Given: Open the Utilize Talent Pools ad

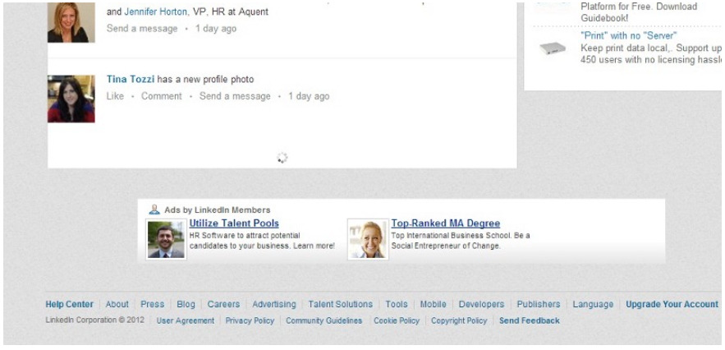Looking at the screenshot, I should [234, 223].
